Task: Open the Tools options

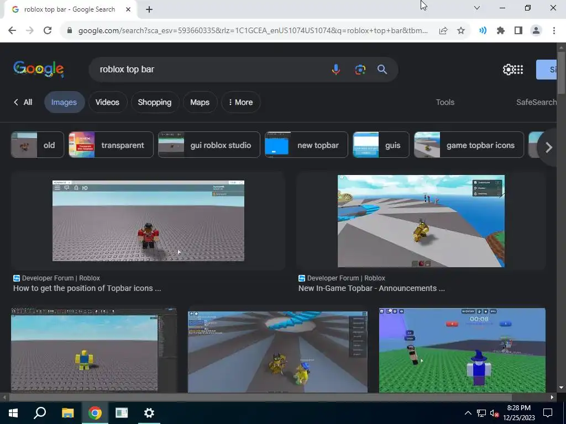Action: click(445, 102)
